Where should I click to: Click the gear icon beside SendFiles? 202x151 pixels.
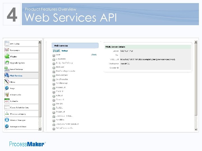click(x=54, y=121)
